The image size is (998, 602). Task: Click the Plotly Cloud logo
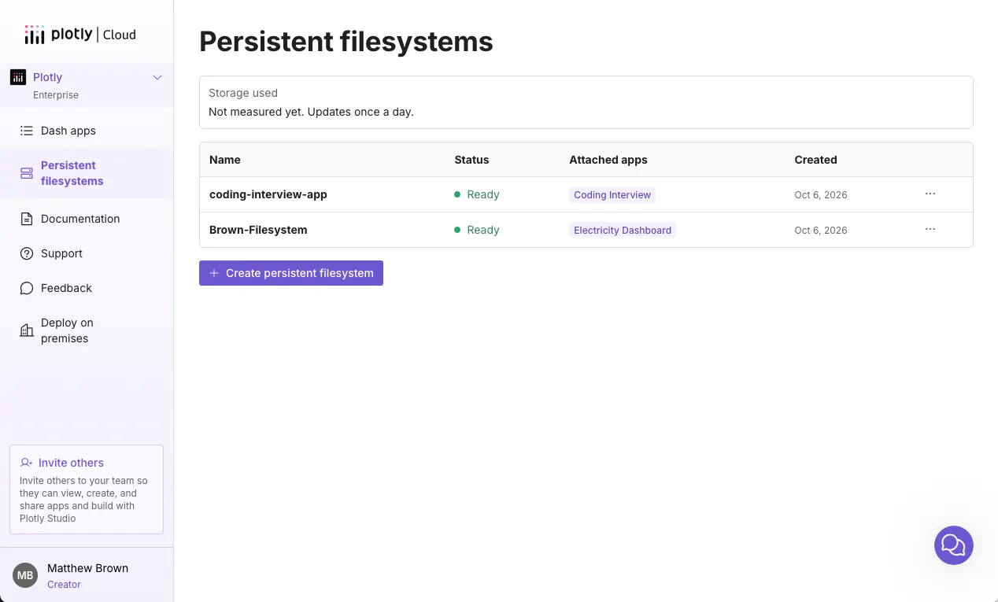click(80, 35)
